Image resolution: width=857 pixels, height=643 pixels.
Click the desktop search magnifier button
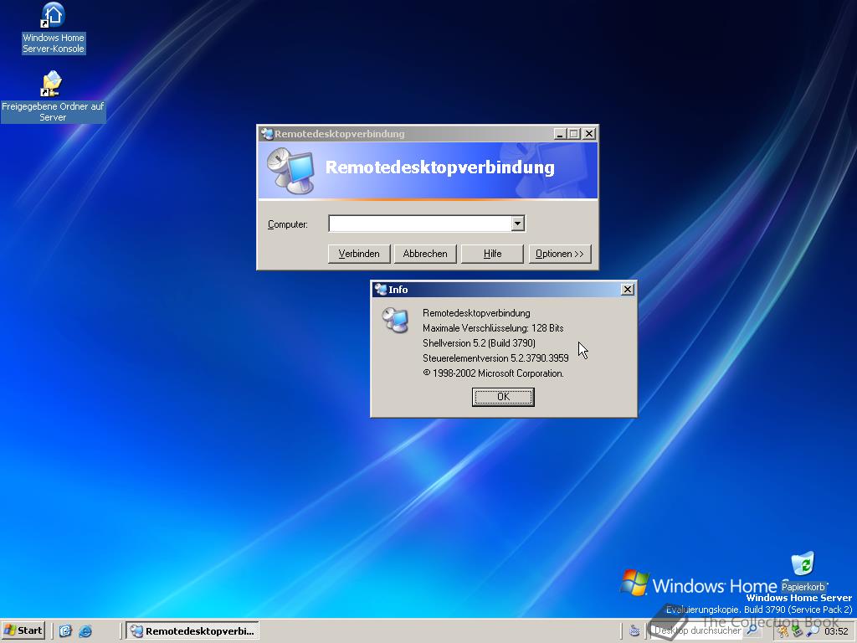pos(752,630)
